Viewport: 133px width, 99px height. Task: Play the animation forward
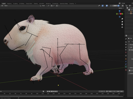click(x=53, y=91)
